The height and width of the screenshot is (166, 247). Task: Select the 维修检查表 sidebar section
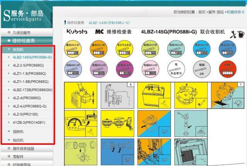(27, 41)
